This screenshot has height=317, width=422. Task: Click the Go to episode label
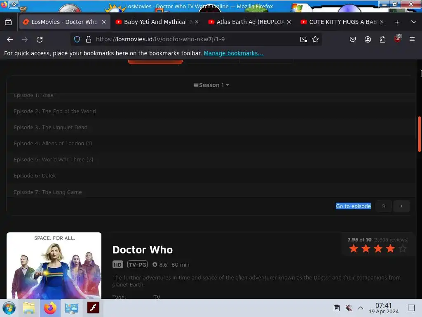click(x=353, y=206)
